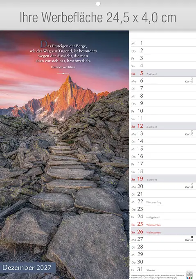The width and height of the screenshot is (196, 279).
Task: Select date 31 next to Silvester
Action: coord(140,269)
